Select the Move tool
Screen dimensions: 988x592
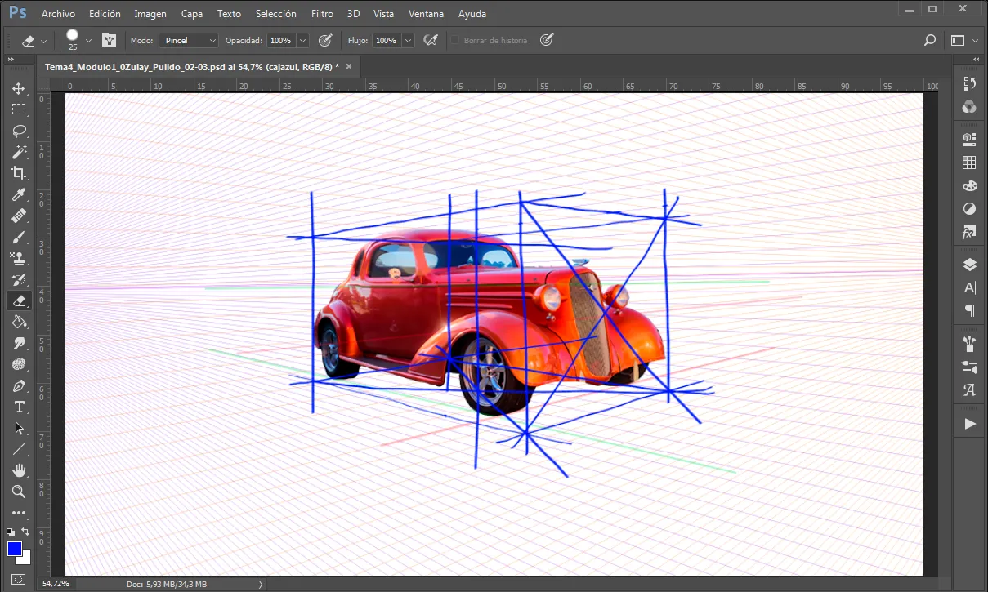click(x=19, y=88)
